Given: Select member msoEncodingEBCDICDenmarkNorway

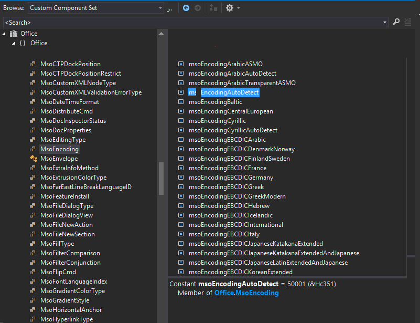Looking at the screenshot, I should pyautogui.click(x=242, y=149).
